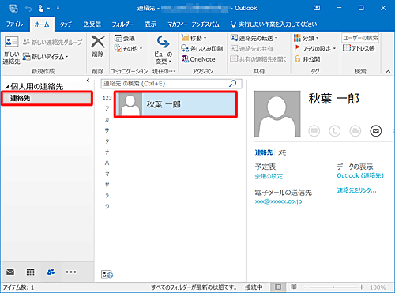Toggle 非公開 private lock
This screenshot has width=395, height=293.
(307, 59)
